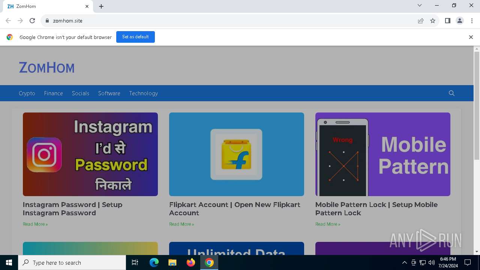Open new tab with plus button
Viewport: 480px width, 270px height.
tap(101, 6)
